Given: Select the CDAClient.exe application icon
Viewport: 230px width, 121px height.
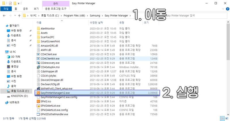Looking at the screenshot, I should pyautogui.click(x=38, y=54).
